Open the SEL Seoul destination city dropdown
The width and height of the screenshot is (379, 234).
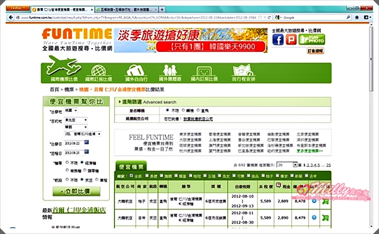(x=83, y=134)
